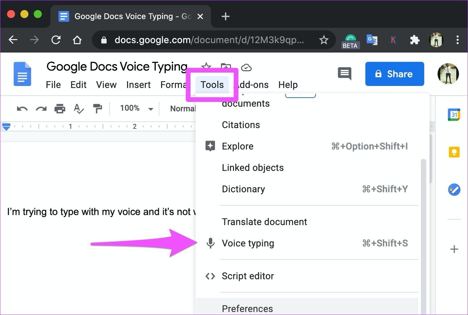Print the document
The width and height of the screenshot is (468, 315).
click(x=60, y=109)
